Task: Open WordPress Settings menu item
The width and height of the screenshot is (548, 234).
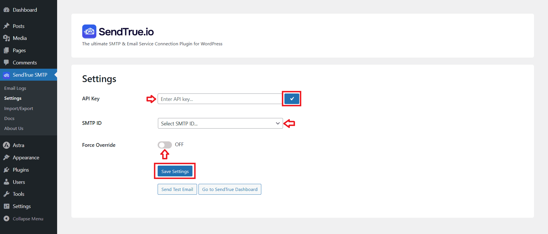Action: (29, 206)
